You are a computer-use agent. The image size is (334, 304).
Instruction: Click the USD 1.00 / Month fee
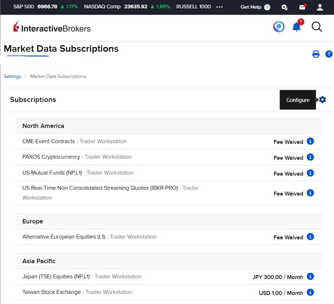(x=281, y=293)
